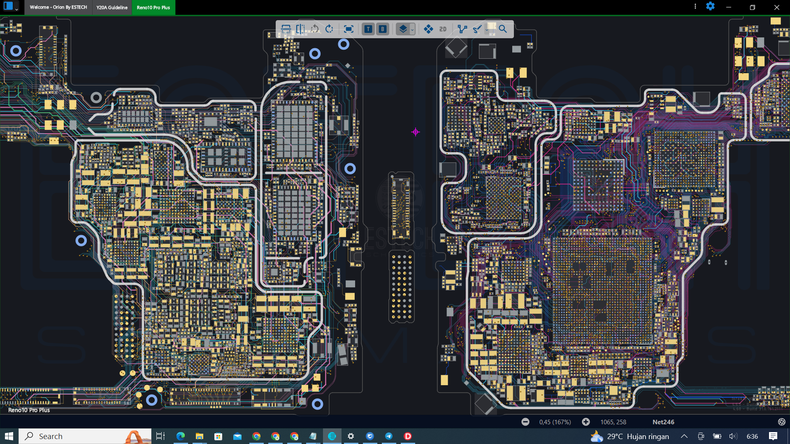790x444 pixels.
Task: Select the net routing tool
Action: pyautogui.click(x=462, y=29)
